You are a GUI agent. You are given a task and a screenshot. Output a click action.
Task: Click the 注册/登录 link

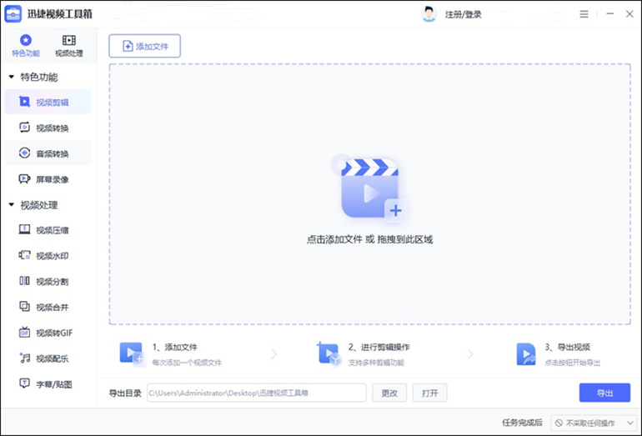[464, 15]
